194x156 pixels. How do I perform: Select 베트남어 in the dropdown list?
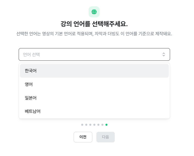pos(33,111)
